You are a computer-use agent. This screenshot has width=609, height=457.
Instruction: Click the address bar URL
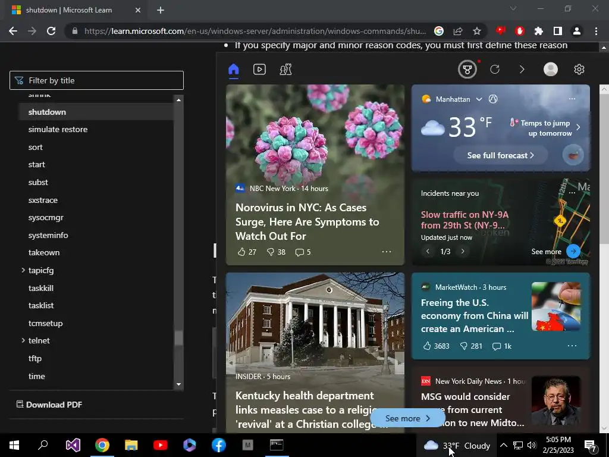(x=255, y=31)
